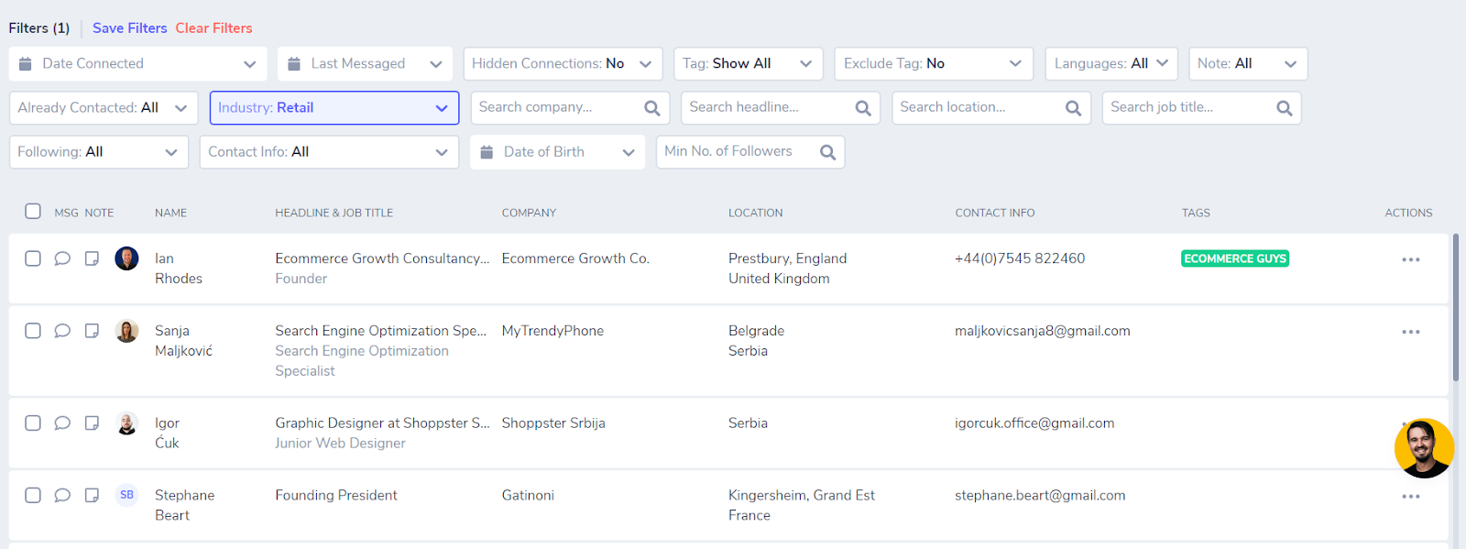Image resolution: width=1466 pixels, height=549 pixels.
Task: Open actions menu for Ian Rhodes
Action: tap(1410, 259)
